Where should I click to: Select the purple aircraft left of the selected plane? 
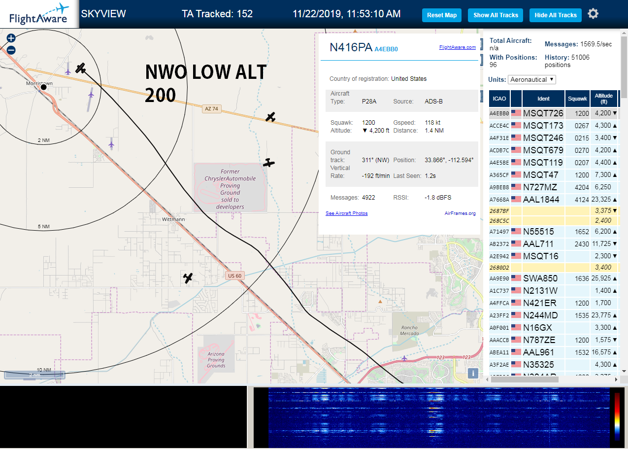click(x=68, y=71)
